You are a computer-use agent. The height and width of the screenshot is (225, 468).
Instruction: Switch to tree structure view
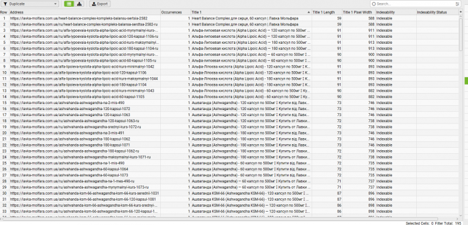point(79,4)
